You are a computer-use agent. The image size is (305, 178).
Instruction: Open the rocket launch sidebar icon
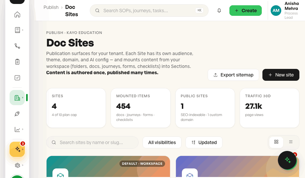(17, 114)
